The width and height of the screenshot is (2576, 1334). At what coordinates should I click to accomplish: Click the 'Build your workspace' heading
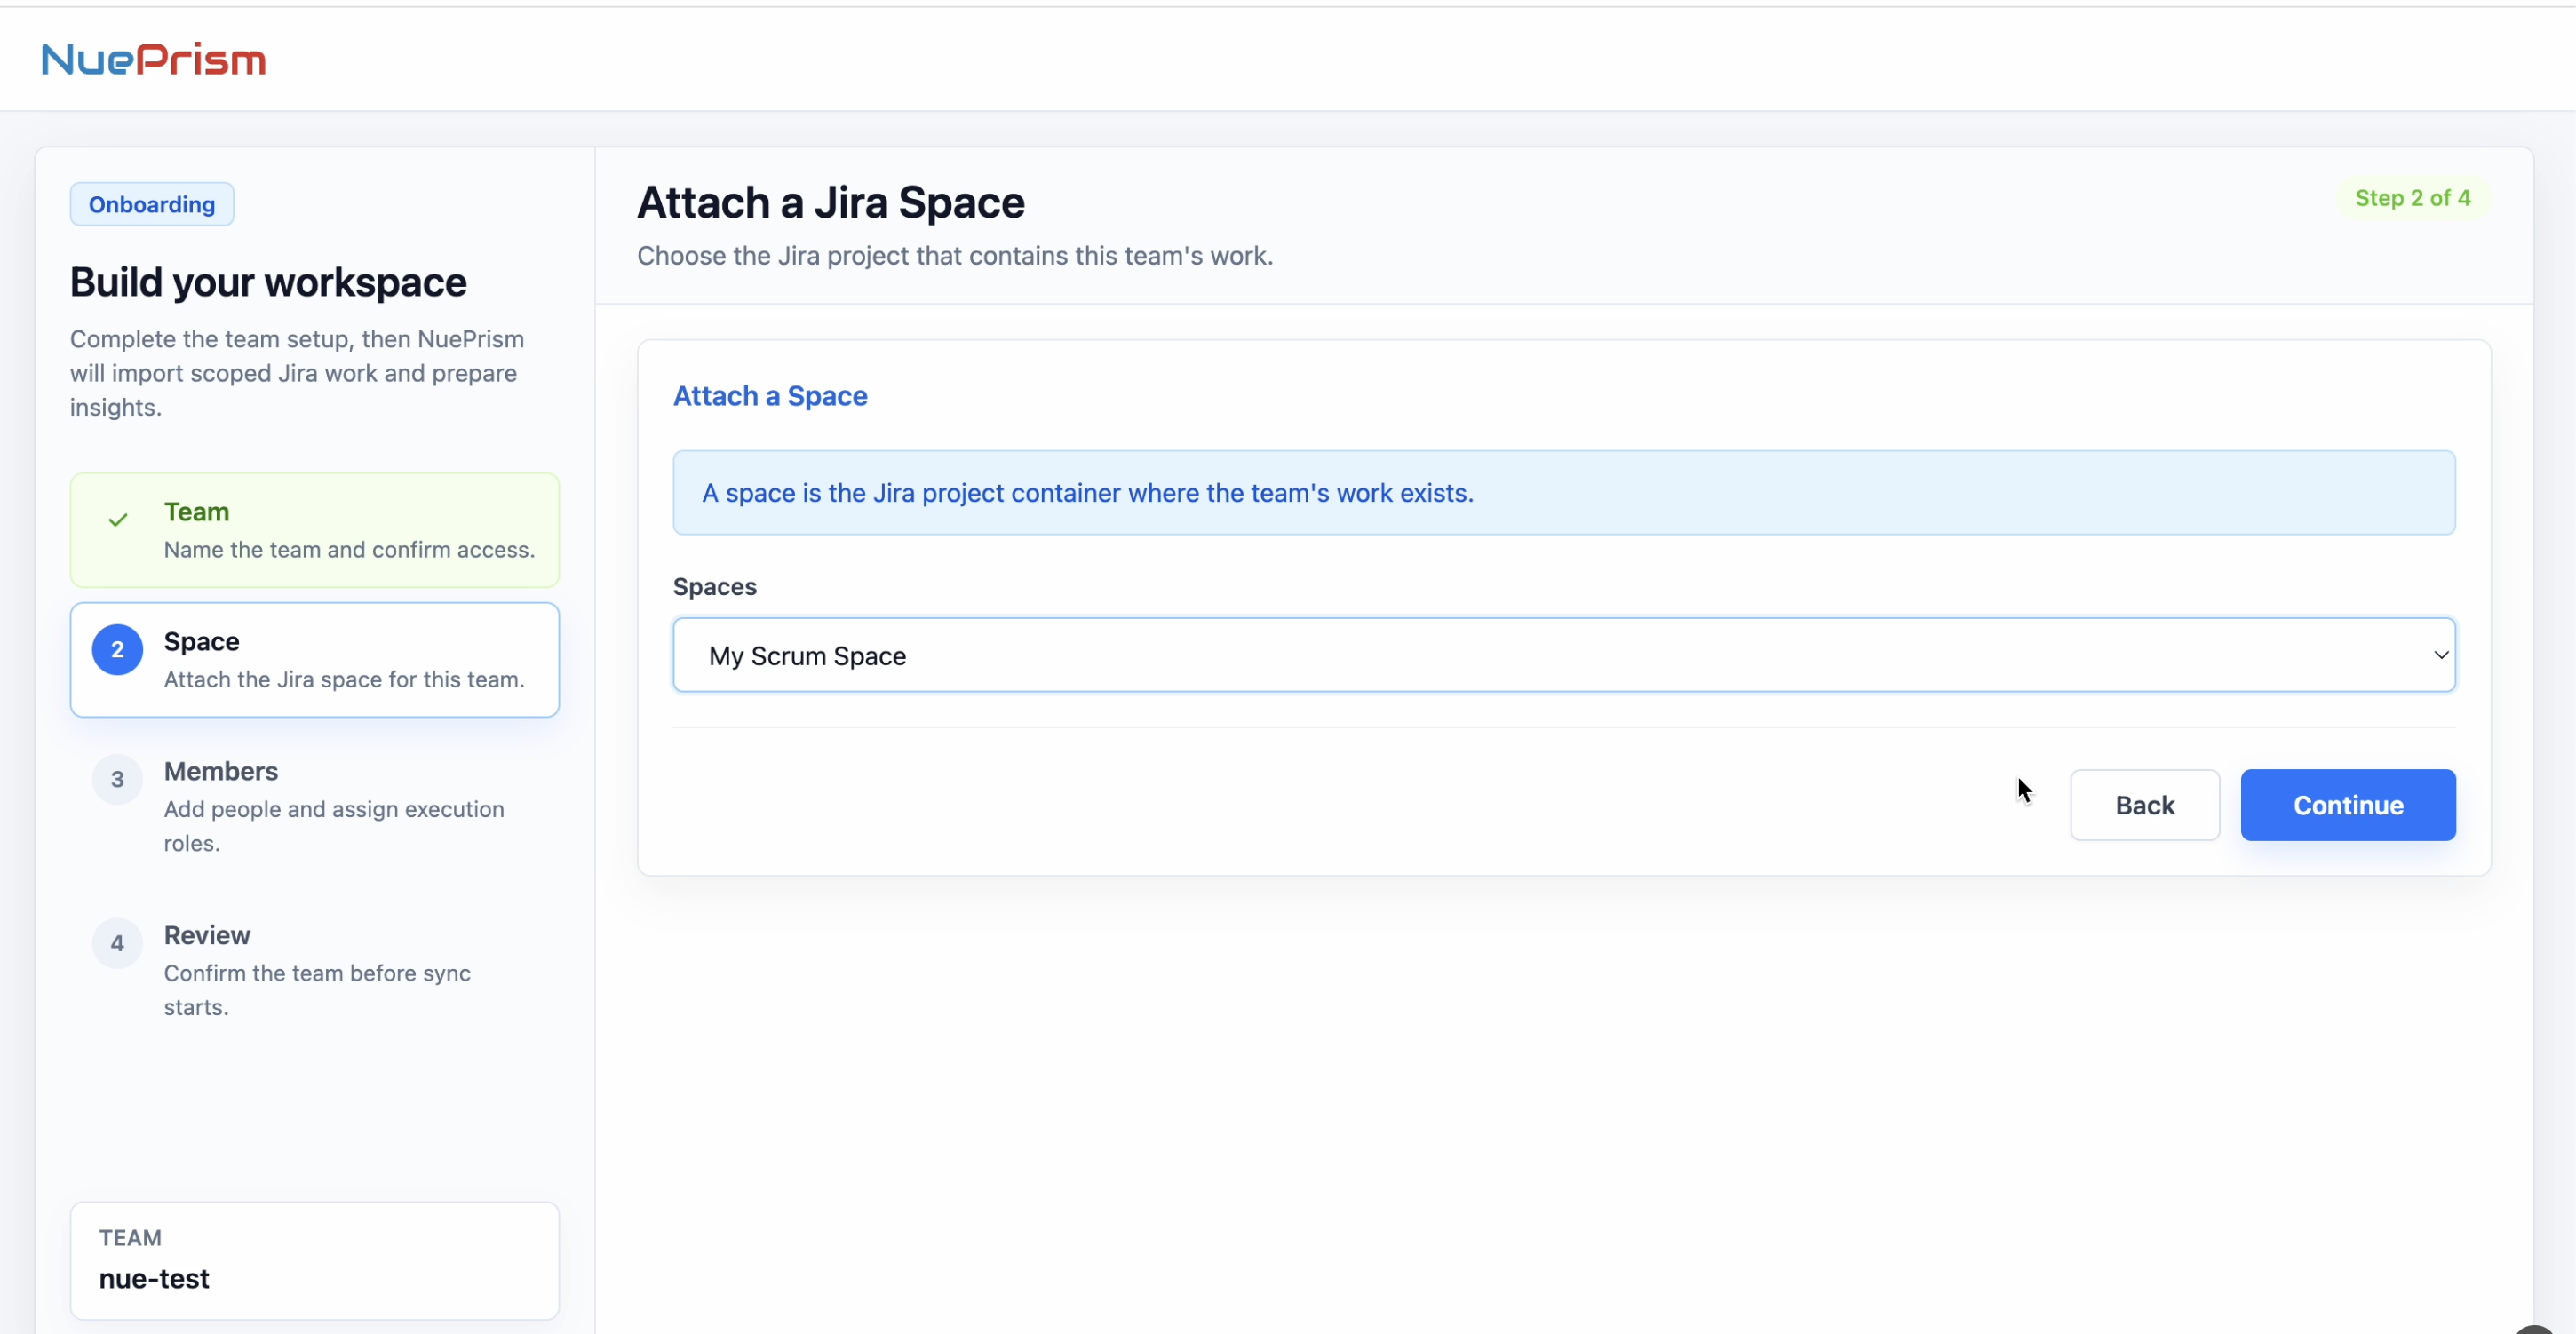click(268, 282)
